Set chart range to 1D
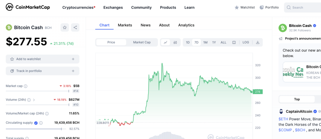This screenshot has width=321, height=139. pos(188,42)
